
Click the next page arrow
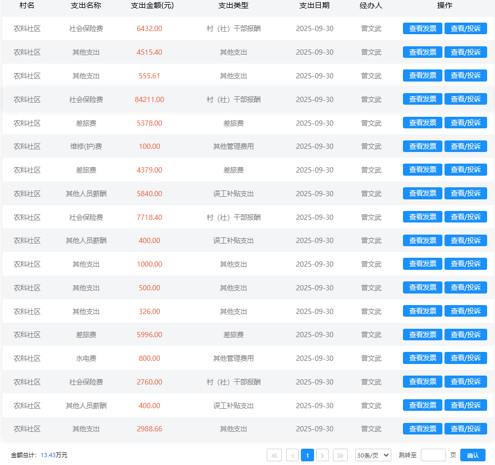[x=322, y=455]
